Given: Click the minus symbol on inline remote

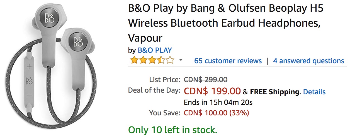Looking at the screenshot, I should [x=29, y=95].
